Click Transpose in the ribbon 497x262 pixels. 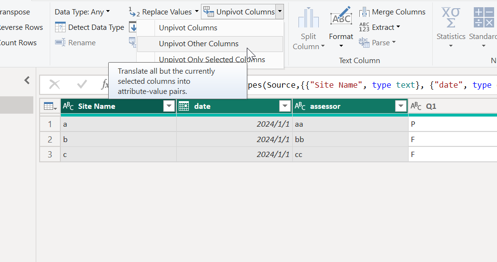click(x=14, y=12)
